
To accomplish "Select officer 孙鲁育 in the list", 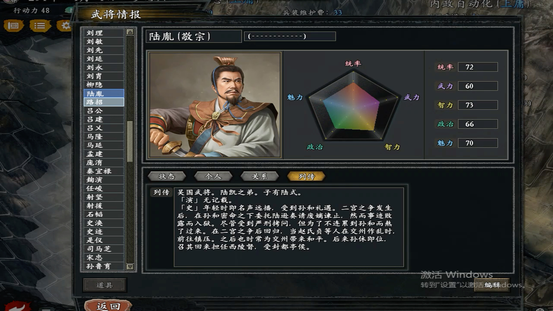I will [x=104, y=266].
